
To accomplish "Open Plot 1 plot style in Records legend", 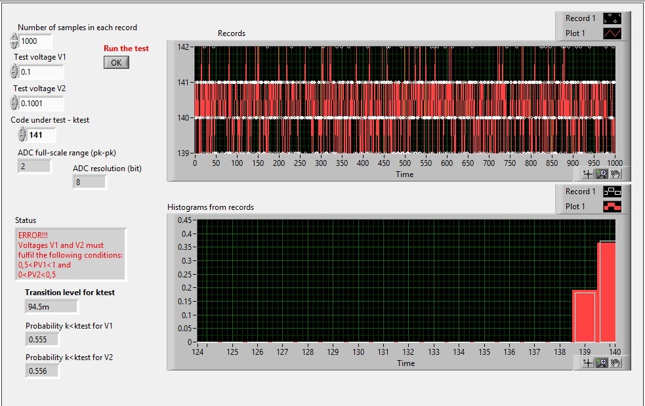I will (612, 33).
